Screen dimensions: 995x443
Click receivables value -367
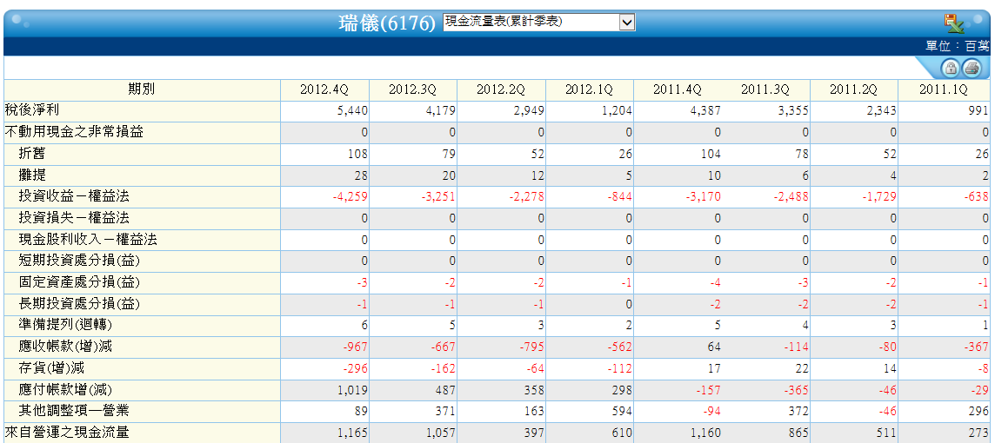point(978,347)
